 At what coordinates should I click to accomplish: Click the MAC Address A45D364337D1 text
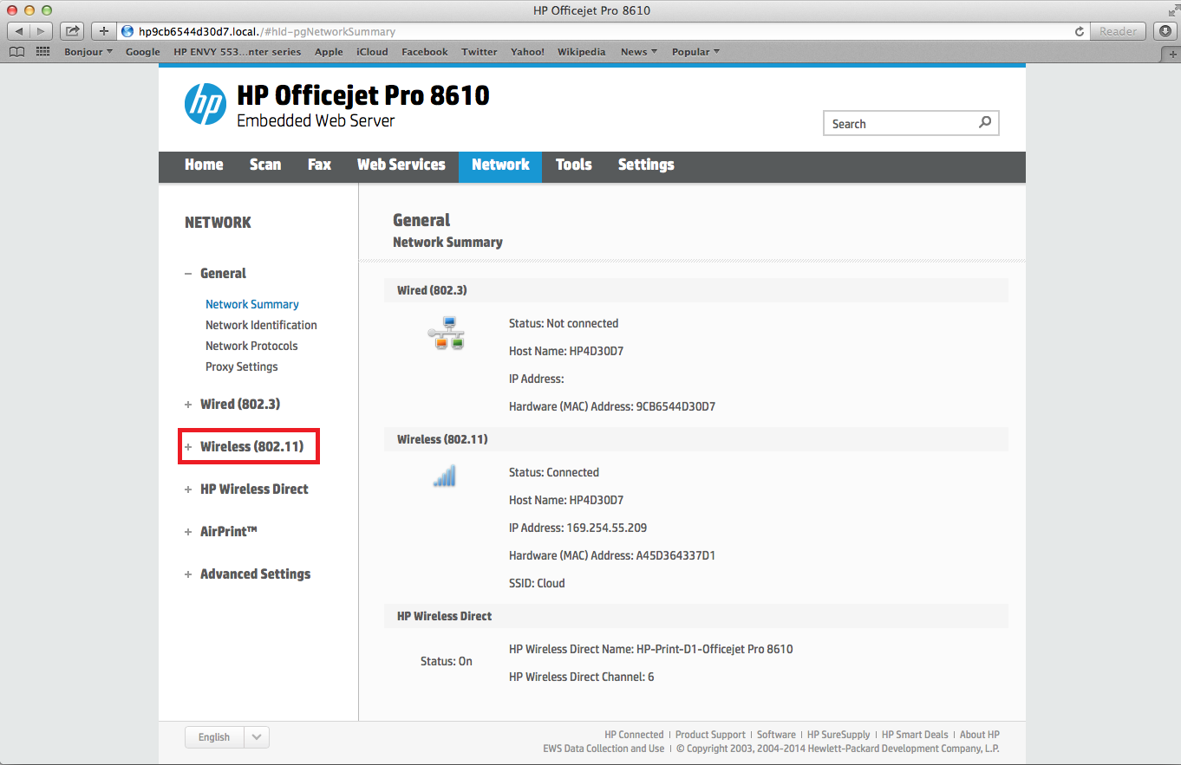[612, 555]
